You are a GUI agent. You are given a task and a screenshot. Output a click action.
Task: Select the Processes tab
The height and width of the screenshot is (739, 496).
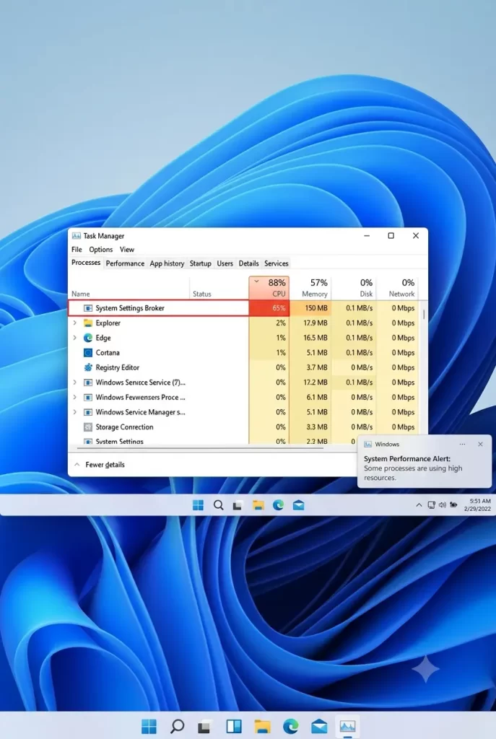coord(86,263)
